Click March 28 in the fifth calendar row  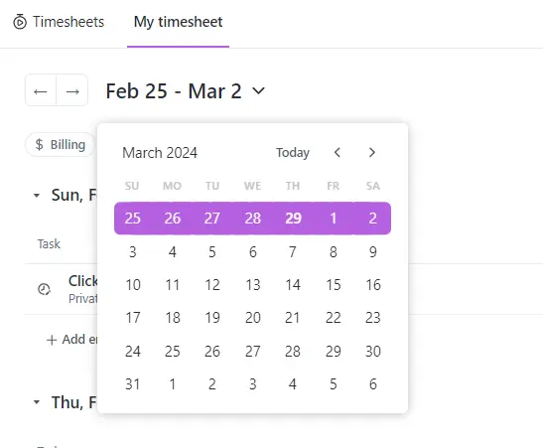coord(293,352)
